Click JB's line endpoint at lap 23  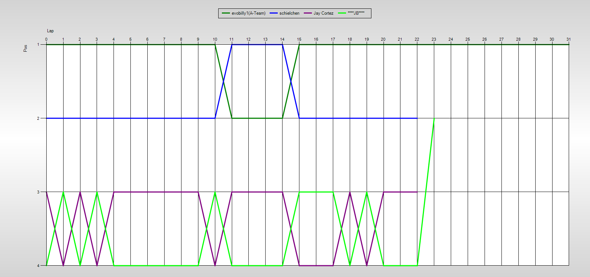[434, 118]
